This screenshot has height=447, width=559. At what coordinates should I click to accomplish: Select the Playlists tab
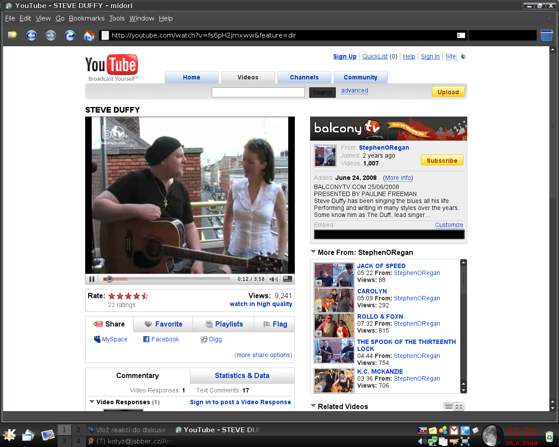click(x=224, y=324)
